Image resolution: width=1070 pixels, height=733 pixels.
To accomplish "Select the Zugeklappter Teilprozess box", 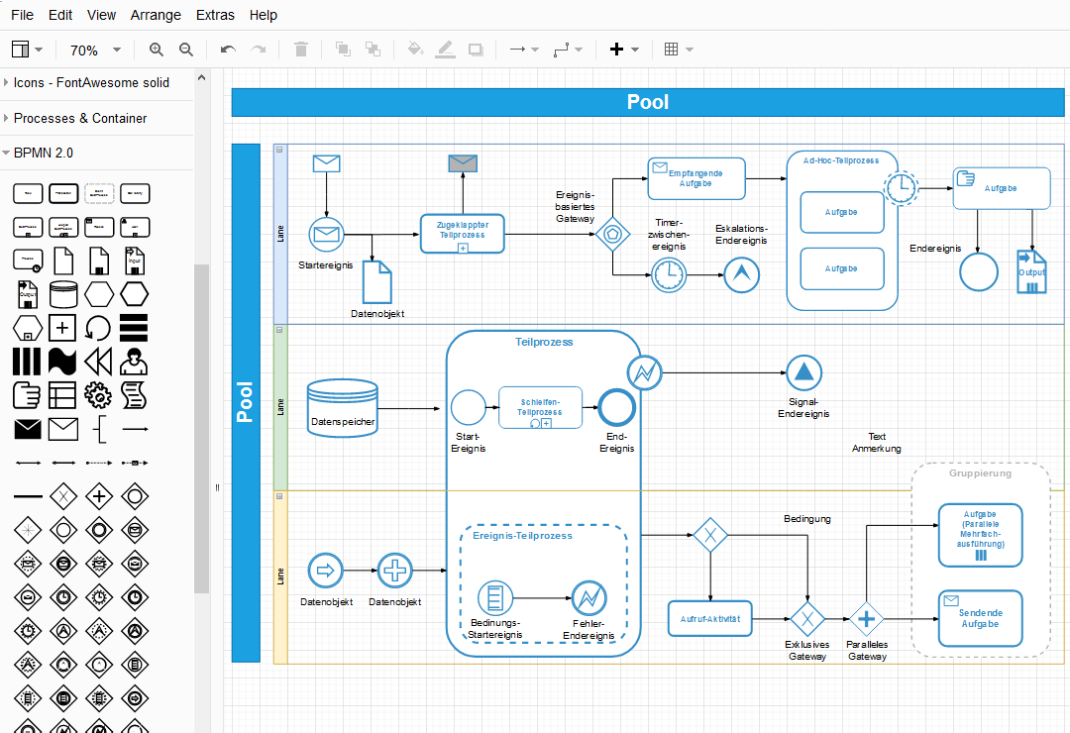I will pyautogui.click(x=463, y=234).
